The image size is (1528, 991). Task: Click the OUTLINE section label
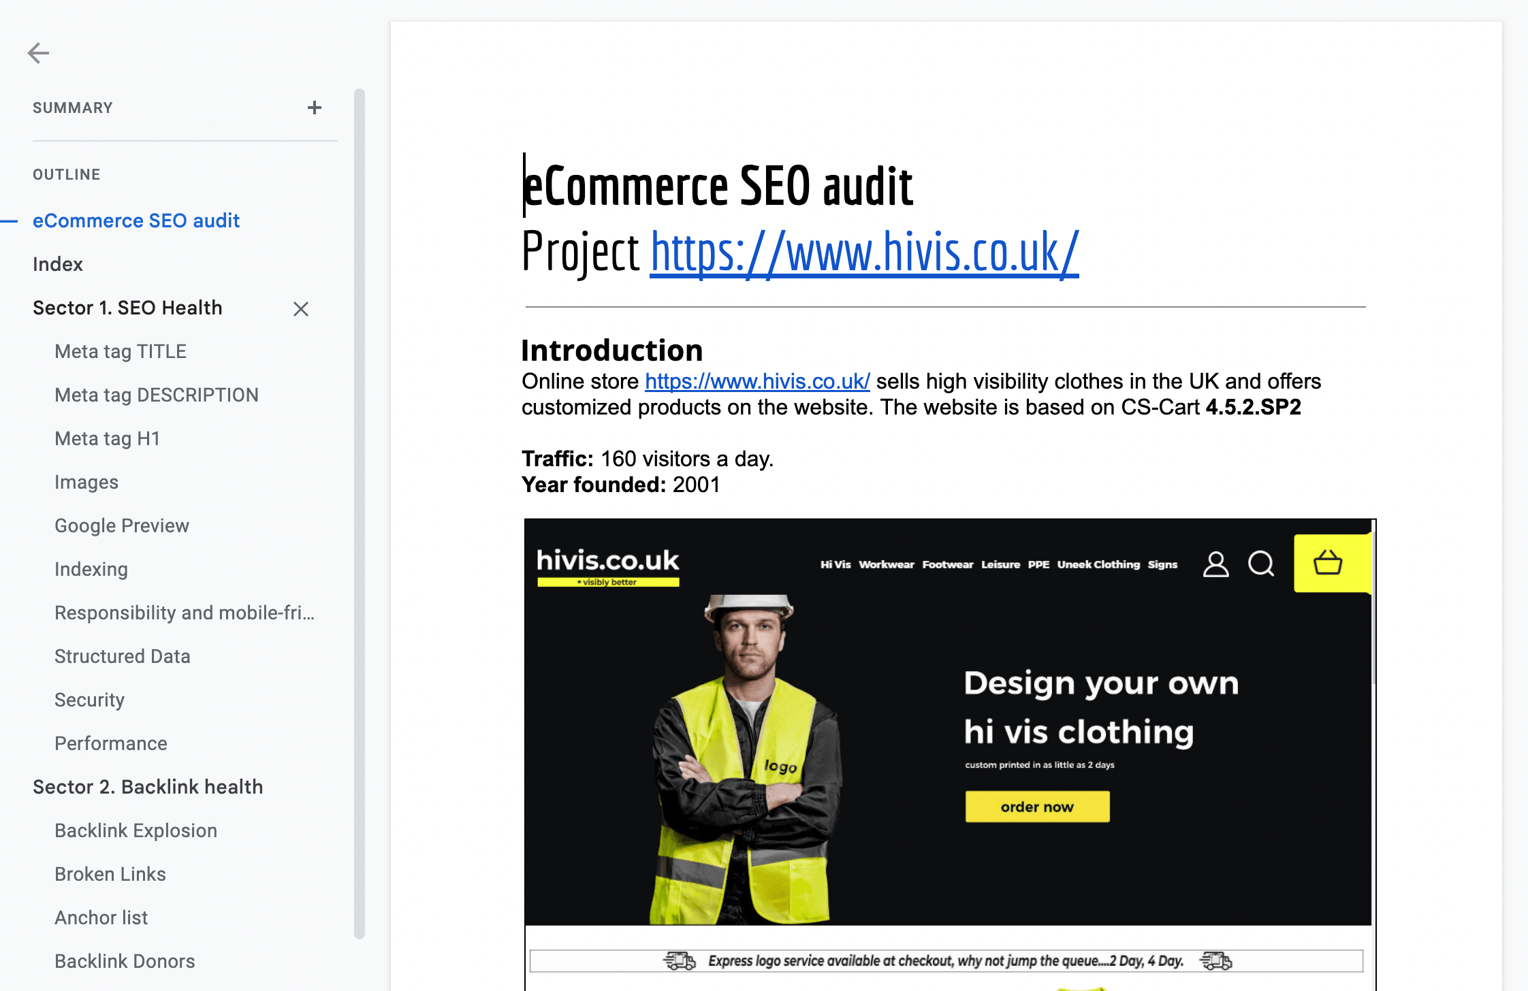point(67,174)
